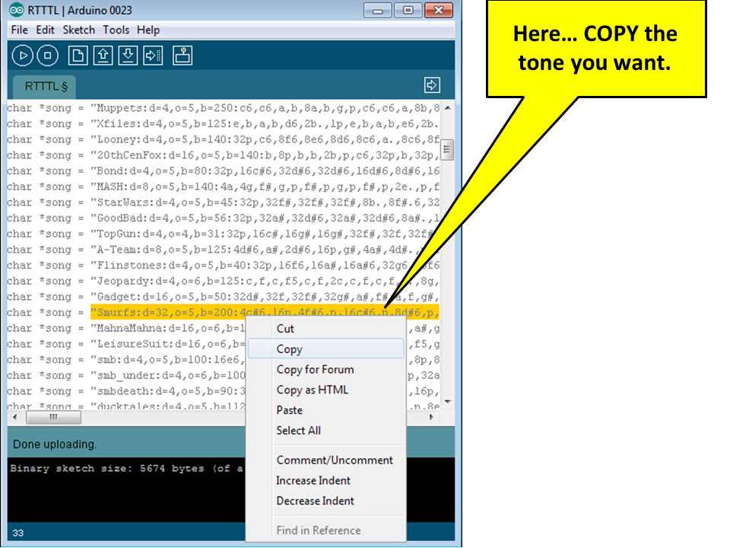
Task: Close the Arduino window
Action: coord(439,10)
